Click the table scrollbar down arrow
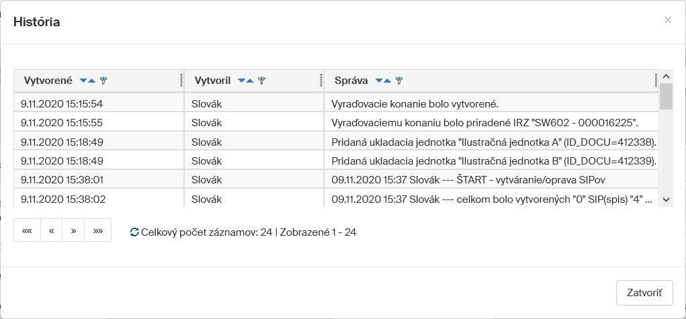686x319 pixels. coord(666,199)
